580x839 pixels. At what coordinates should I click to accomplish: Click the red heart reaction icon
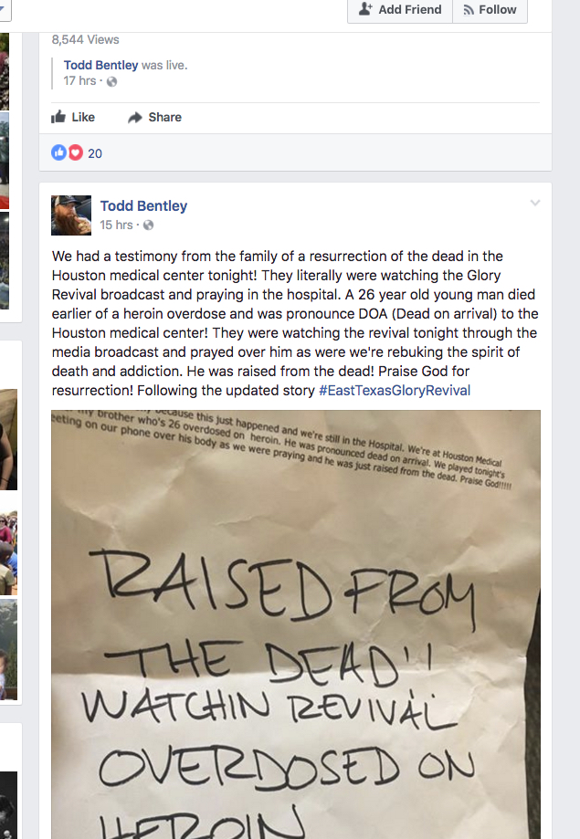(x=76, y=153)
